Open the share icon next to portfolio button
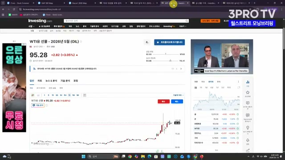Image resolution: width=285 pixels, height=160 pixels. [147, 42]
